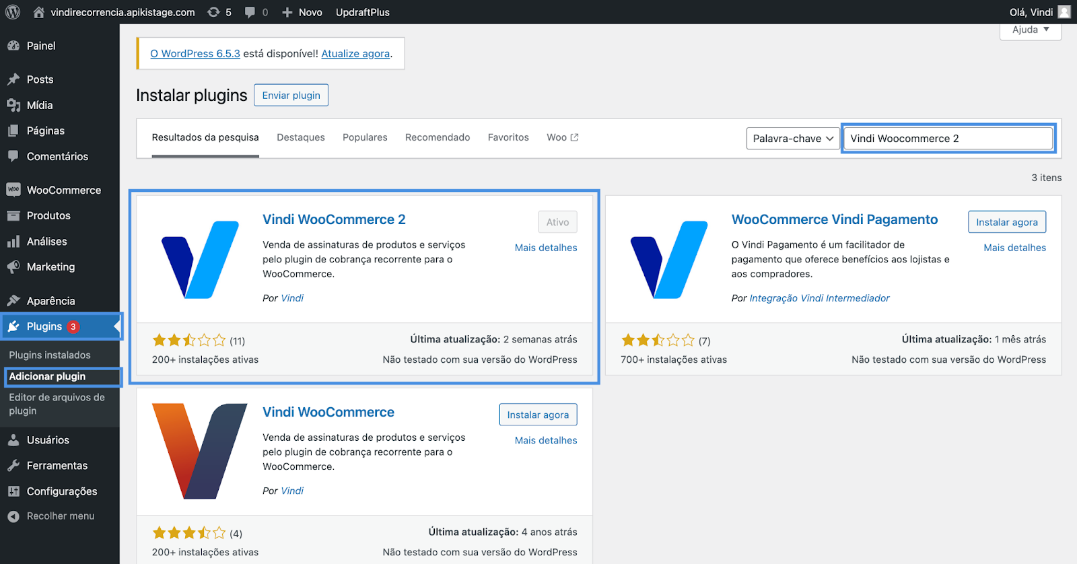1077x564 pixels.
Task: Focus the plugin search field
Action: (948, 138)
